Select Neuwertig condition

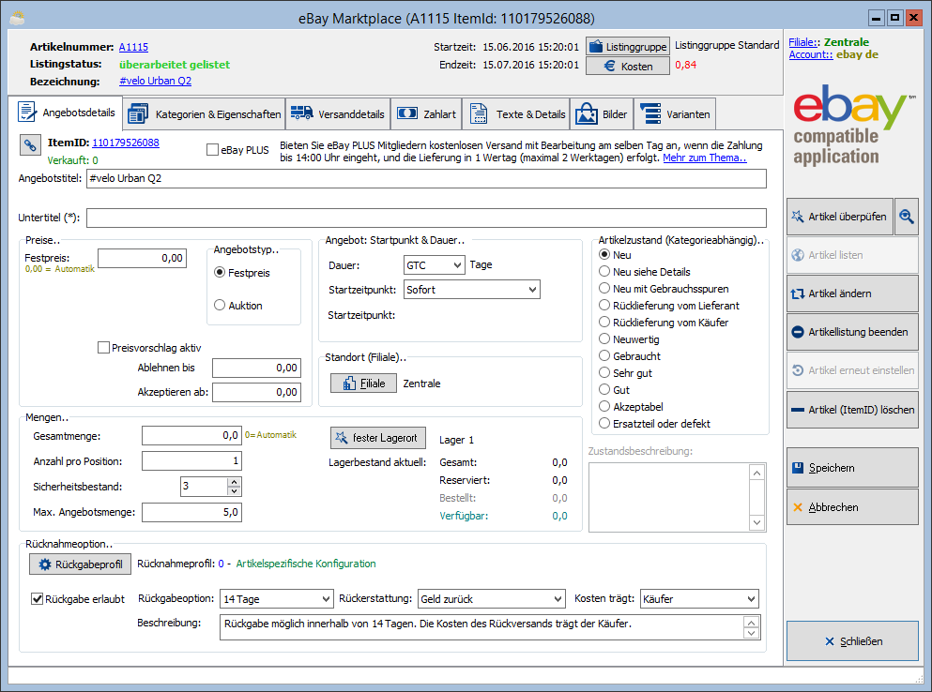click(x=604, y=338)
